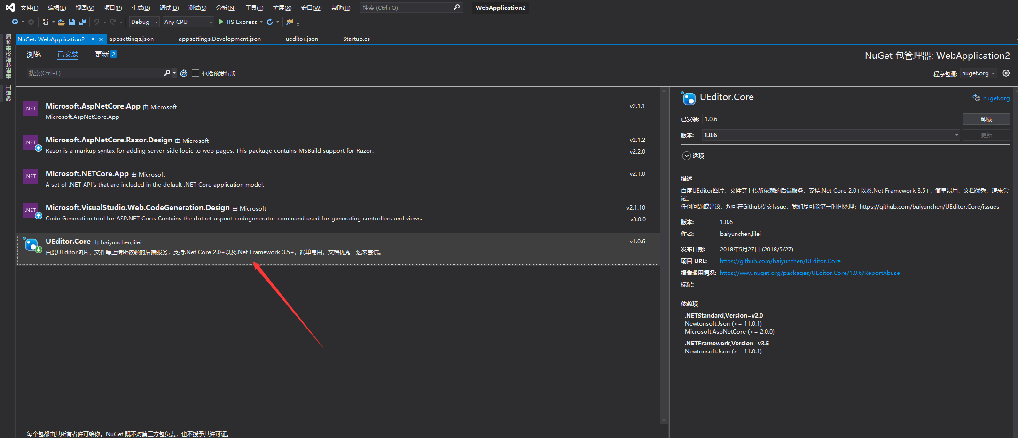Click the 更新 update button in details pane

[x=986, y=135]
